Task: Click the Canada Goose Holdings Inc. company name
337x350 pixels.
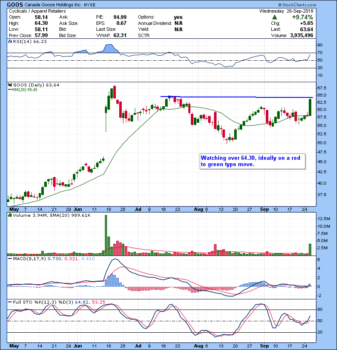Action: (x=53, y=5)
